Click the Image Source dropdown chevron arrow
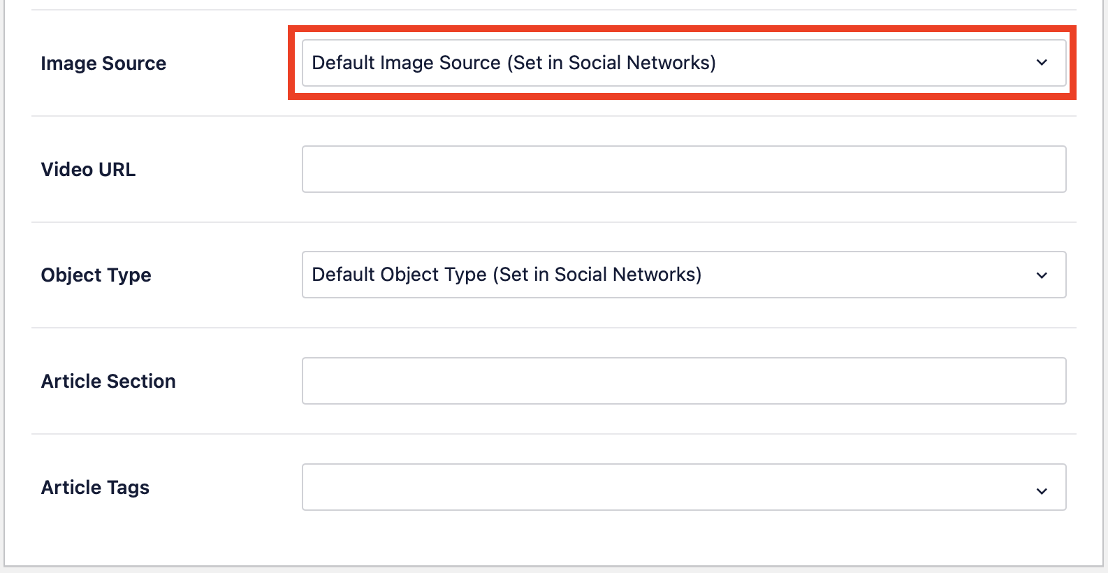This screenshot has height=573, width=1108. pos(1042,63)
